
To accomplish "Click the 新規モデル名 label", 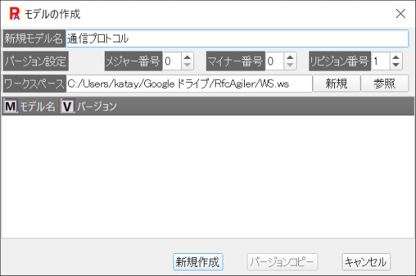I will (x=34, y=38).
